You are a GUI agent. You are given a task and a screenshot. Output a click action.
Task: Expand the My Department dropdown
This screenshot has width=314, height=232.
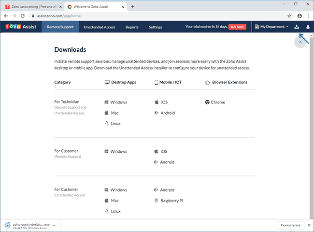[x=271, y=27]
